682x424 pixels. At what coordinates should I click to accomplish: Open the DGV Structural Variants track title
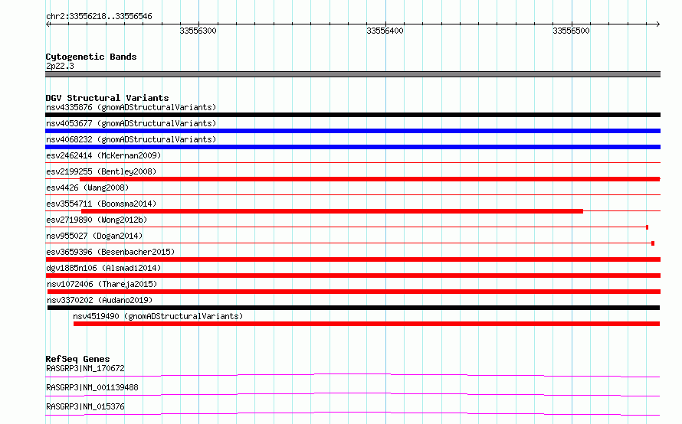(x=107, y=98)
